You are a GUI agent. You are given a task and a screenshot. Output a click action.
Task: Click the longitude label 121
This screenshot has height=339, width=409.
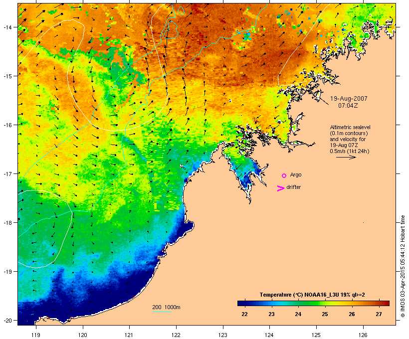(x=129, y=335)
